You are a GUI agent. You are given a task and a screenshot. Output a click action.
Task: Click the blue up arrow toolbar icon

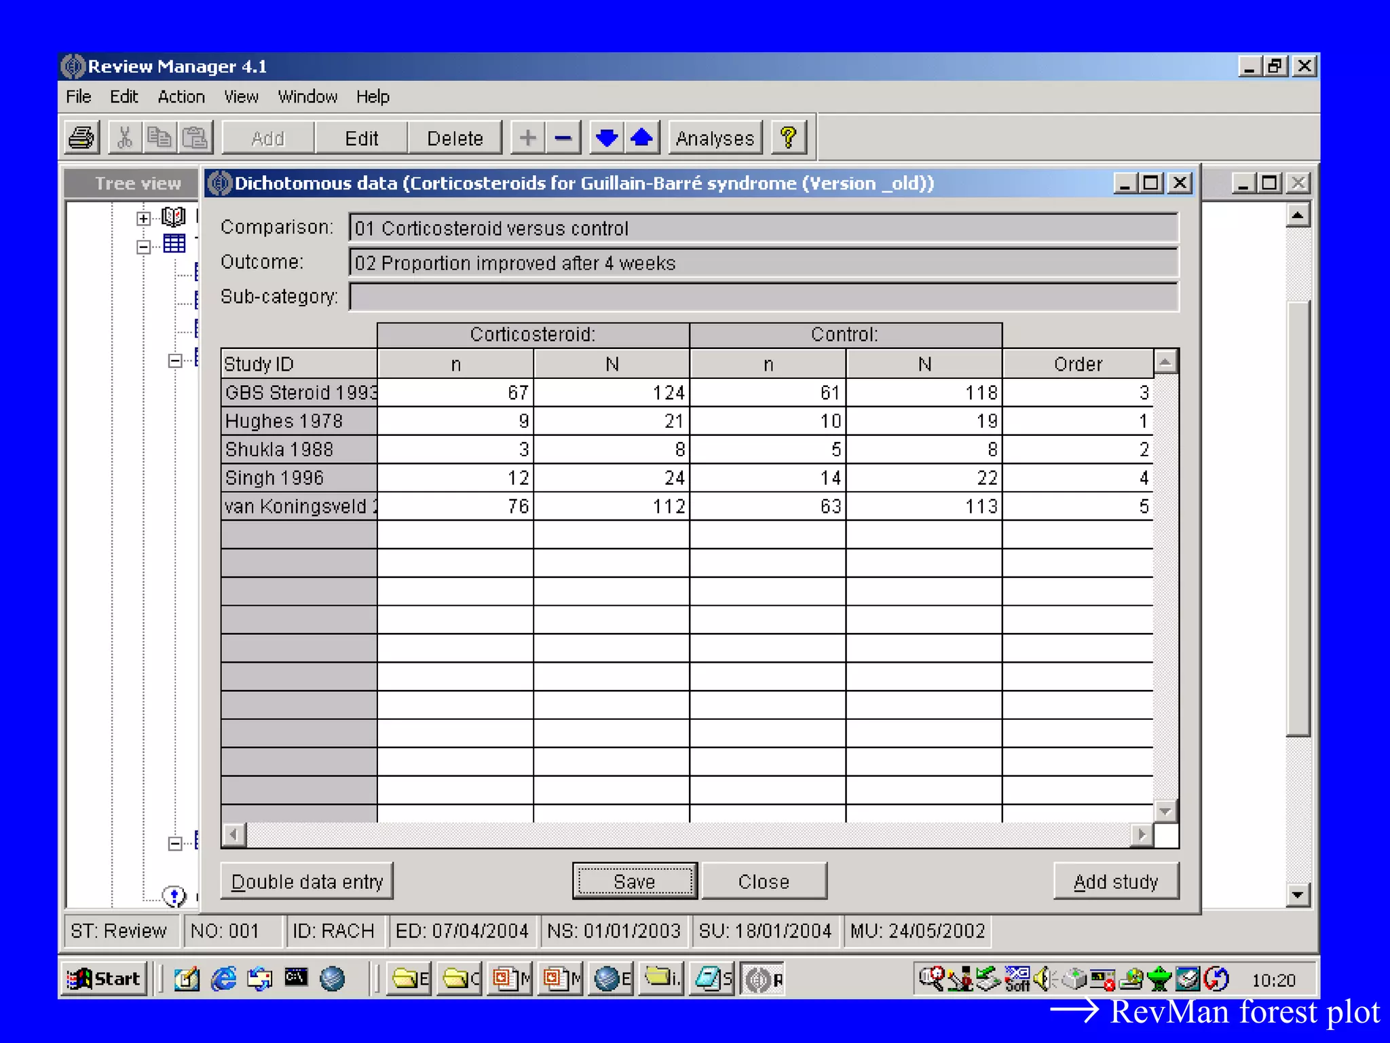tap(641, 138)
